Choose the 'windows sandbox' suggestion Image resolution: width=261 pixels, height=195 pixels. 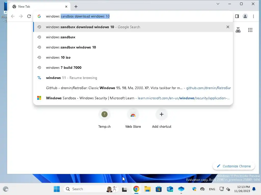pyautogui.click(x=133, y=37)
